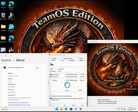Select the 64,317,550,592 bytes capacity value

pos(71,81)
